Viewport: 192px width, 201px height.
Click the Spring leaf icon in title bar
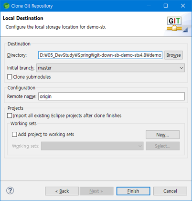pos(6,6)
